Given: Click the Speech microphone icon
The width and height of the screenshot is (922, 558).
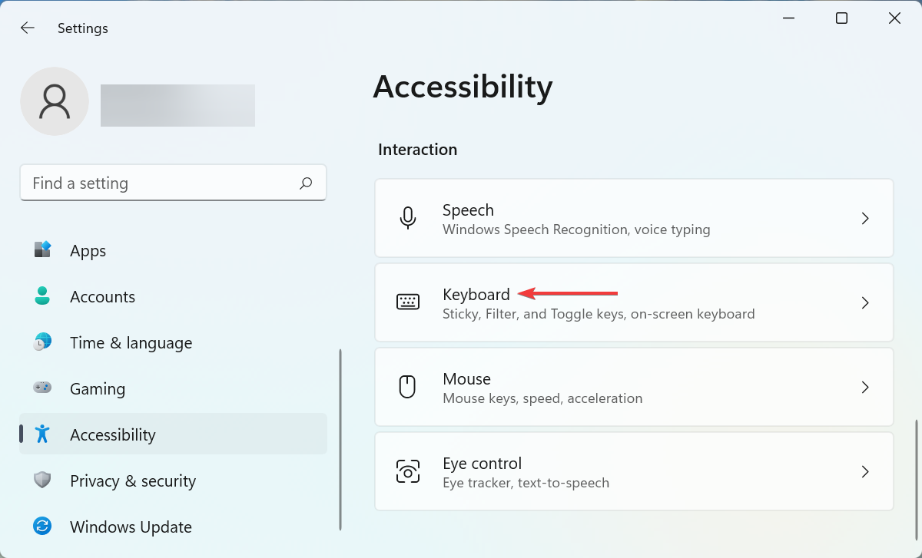Looking at the screenshot, I should click(x=408, y=218).
